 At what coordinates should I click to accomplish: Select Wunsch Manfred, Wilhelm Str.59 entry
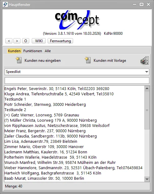(x=74, y=162)
